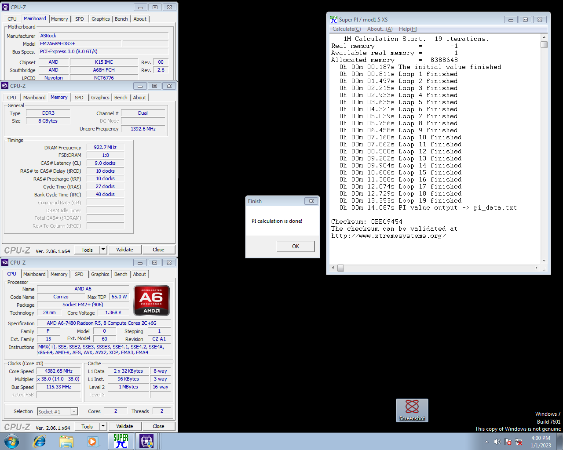
Task: Launch Internet Explorer from taskbar
Action: [x=40, y=441]
